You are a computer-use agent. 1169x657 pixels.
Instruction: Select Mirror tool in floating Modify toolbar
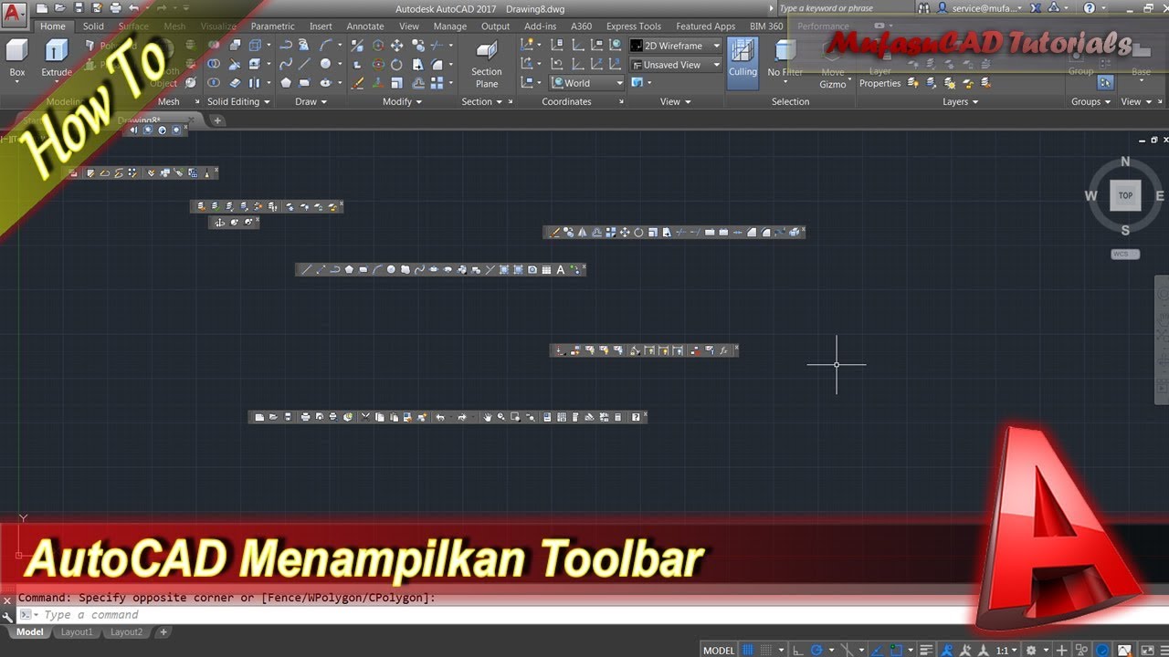583,233
